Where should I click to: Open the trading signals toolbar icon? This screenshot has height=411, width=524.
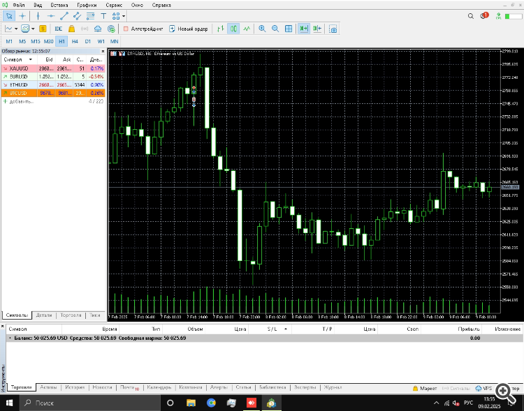coord(85,29)
